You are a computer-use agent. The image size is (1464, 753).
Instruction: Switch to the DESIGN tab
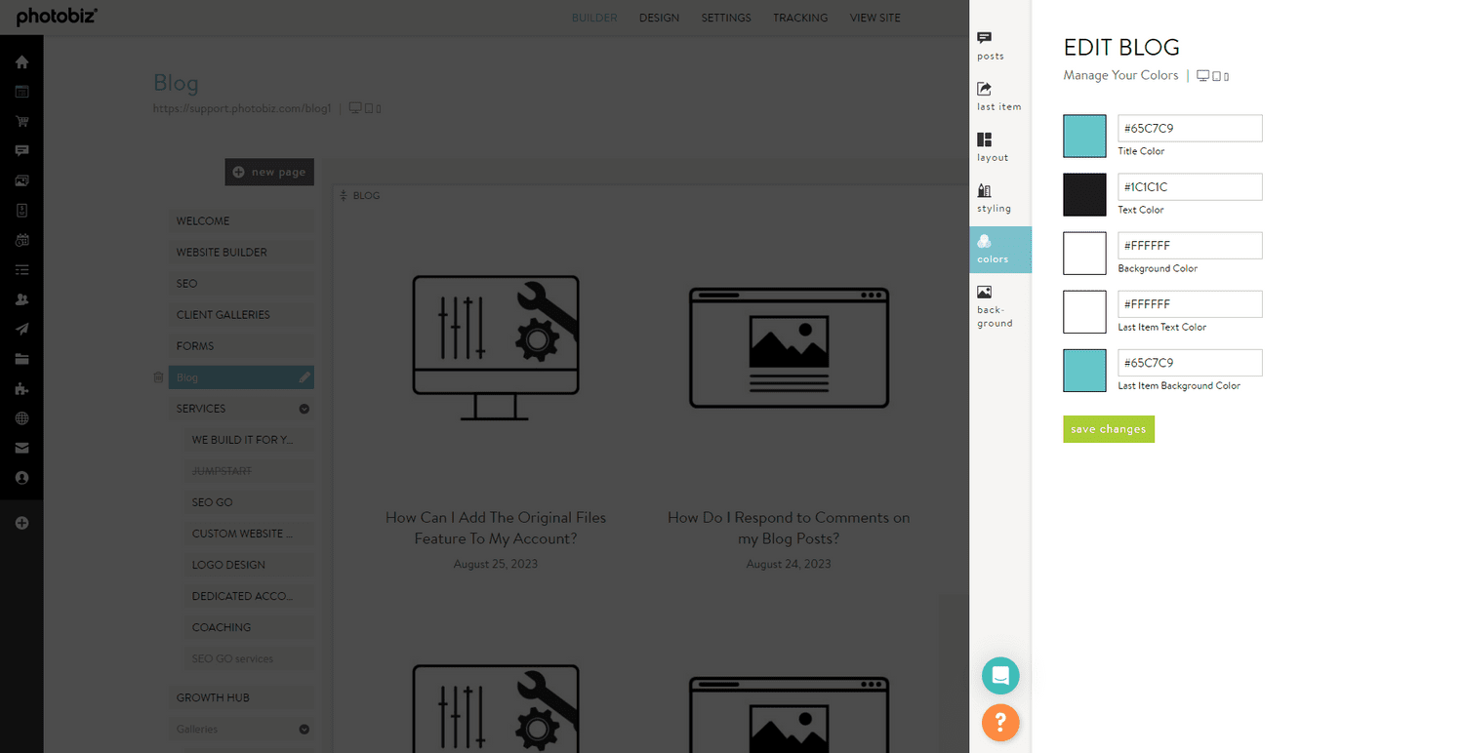(659, 18)
